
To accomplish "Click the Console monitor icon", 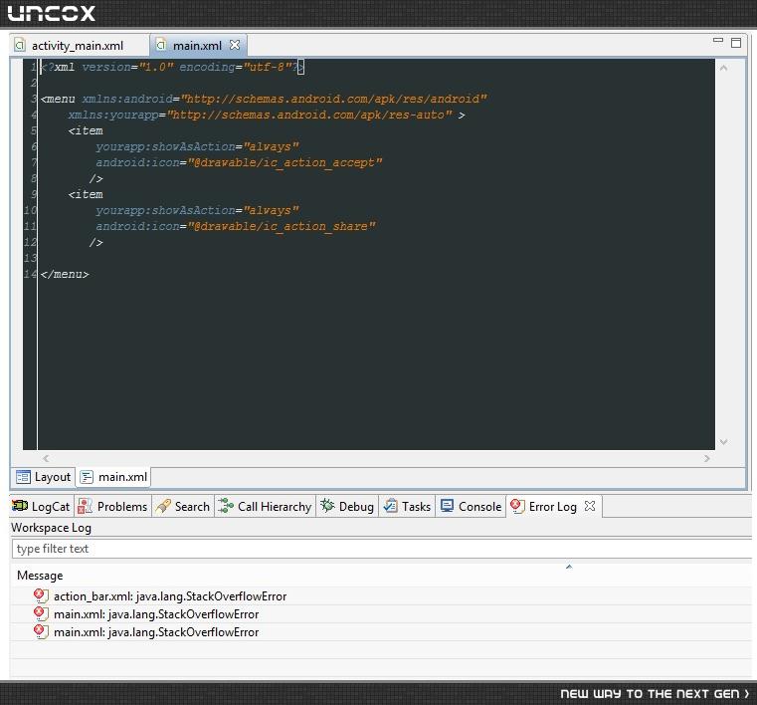I will tap(447, 506).
